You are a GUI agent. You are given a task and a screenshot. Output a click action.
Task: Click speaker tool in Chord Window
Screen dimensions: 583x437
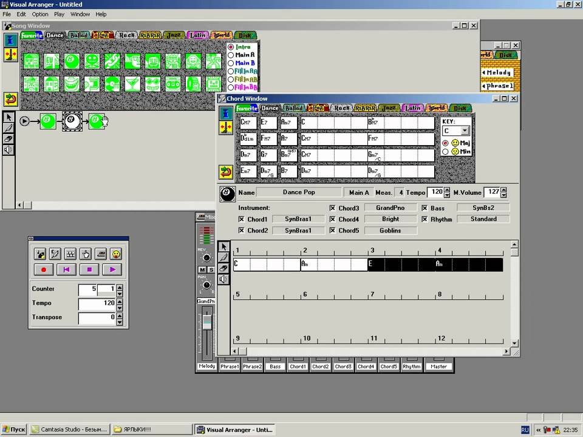(223, 279)
